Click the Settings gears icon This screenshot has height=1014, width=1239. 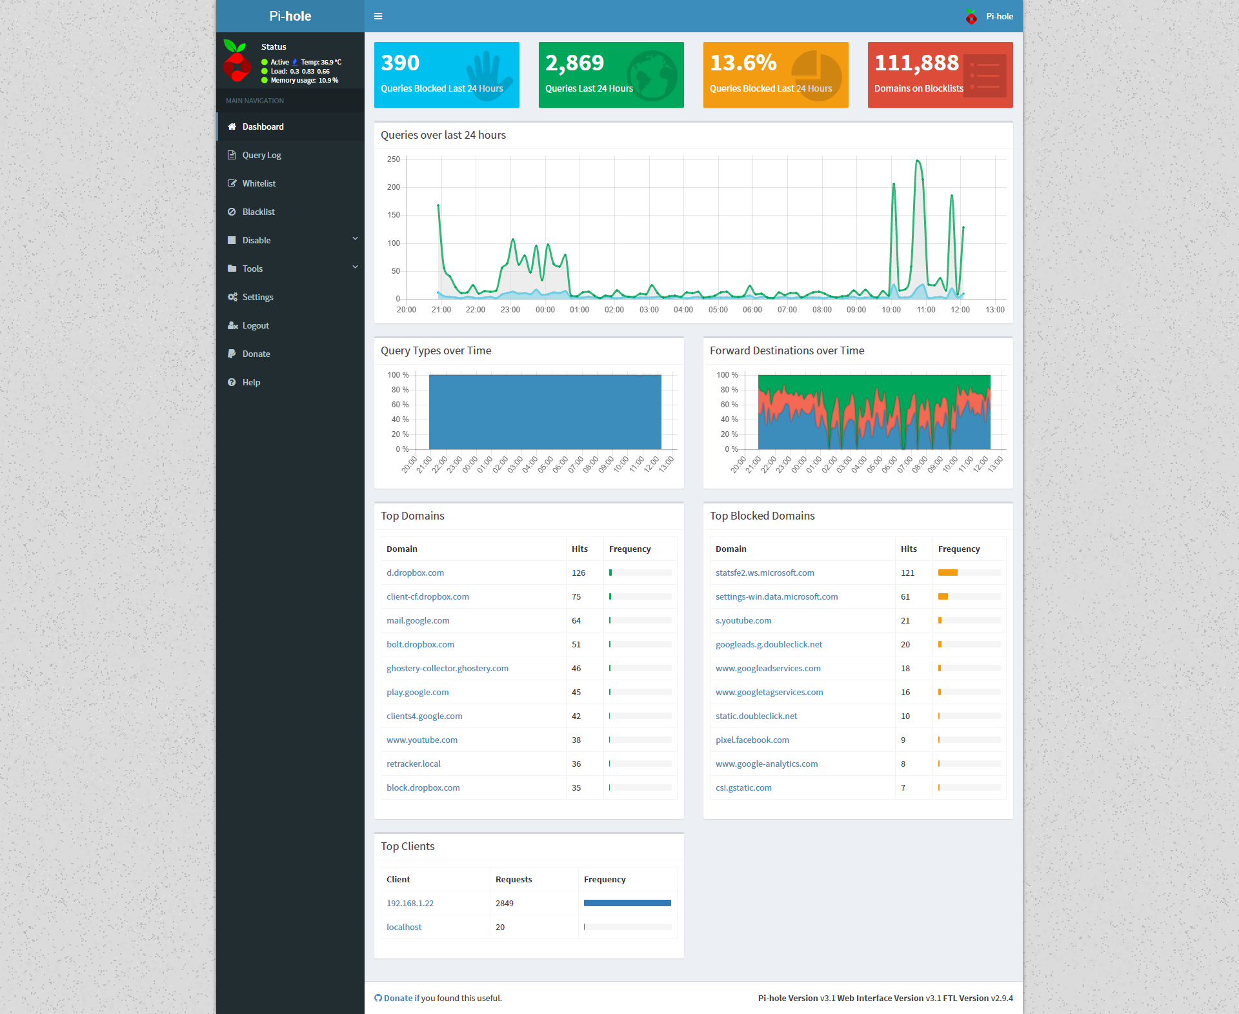(232, 297)
